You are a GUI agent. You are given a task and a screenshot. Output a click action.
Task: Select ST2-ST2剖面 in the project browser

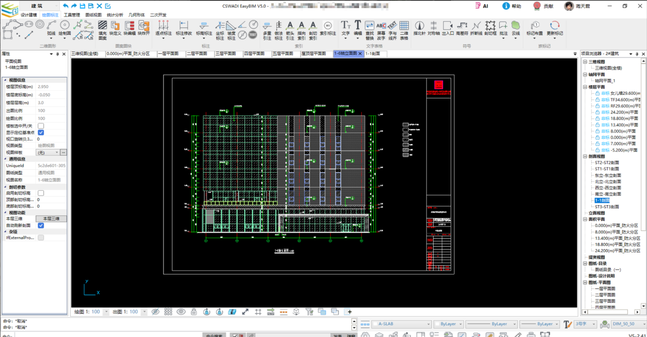pos(607,163)
